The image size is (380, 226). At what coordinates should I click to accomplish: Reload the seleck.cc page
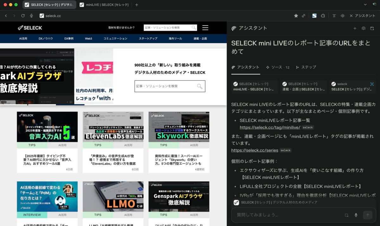pos(23,16)
